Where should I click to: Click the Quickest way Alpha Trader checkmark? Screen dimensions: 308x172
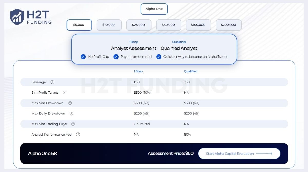[x=159, y=57]
